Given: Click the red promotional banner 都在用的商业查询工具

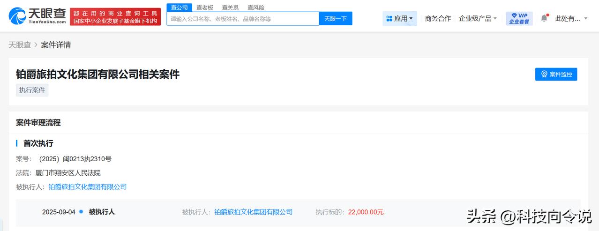Looking at the screenshot, I should [115, 16].
